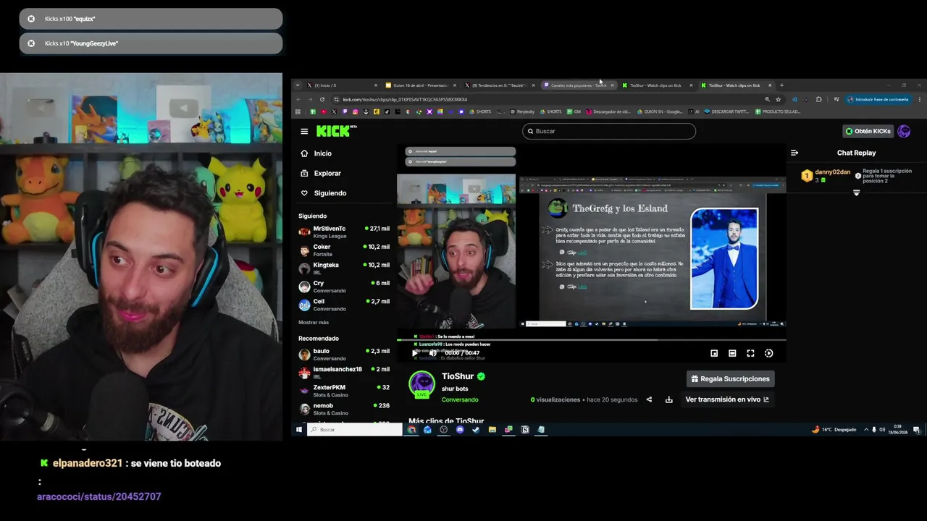
Task: Click the Windows taskbar Buscar search box
Action: (x=354, y=430)
